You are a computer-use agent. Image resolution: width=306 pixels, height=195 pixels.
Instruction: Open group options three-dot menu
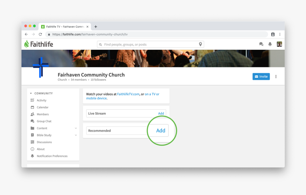click(x=276, y=77)
